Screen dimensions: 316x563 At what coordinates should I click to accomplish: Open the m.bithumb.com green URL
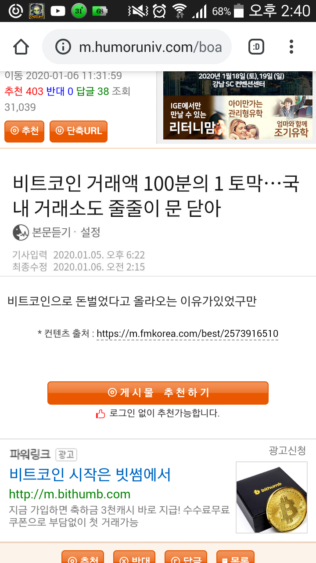click(x=70, y=494)
